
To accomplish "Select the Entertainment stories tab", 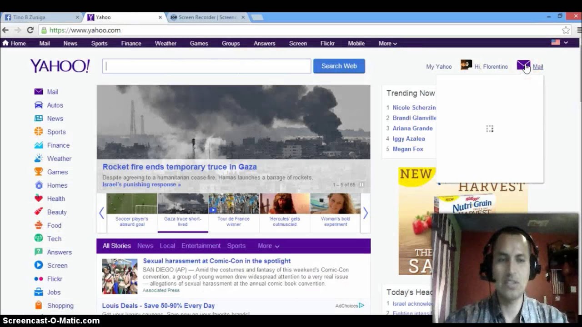I will pyautogui.click(x=201, y=246).
